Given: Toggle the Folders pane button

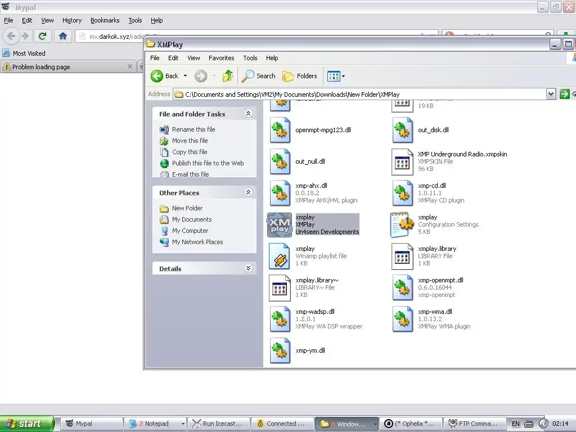Looking at the screenshot, I should pos(300,76).
